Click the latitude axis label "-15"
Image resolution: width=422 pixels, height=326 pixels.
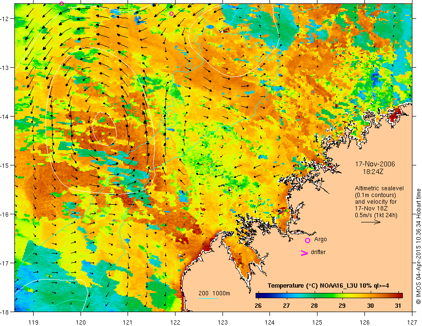coord(5,165)
